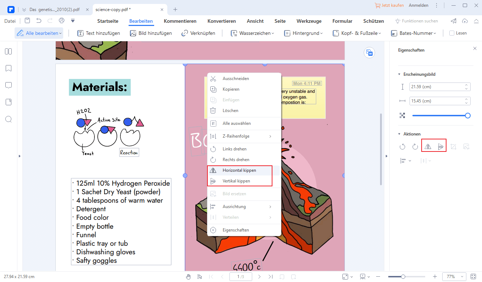
Task: Open the Bates-Nummer dropdown
Action: [x=413, y=33]
